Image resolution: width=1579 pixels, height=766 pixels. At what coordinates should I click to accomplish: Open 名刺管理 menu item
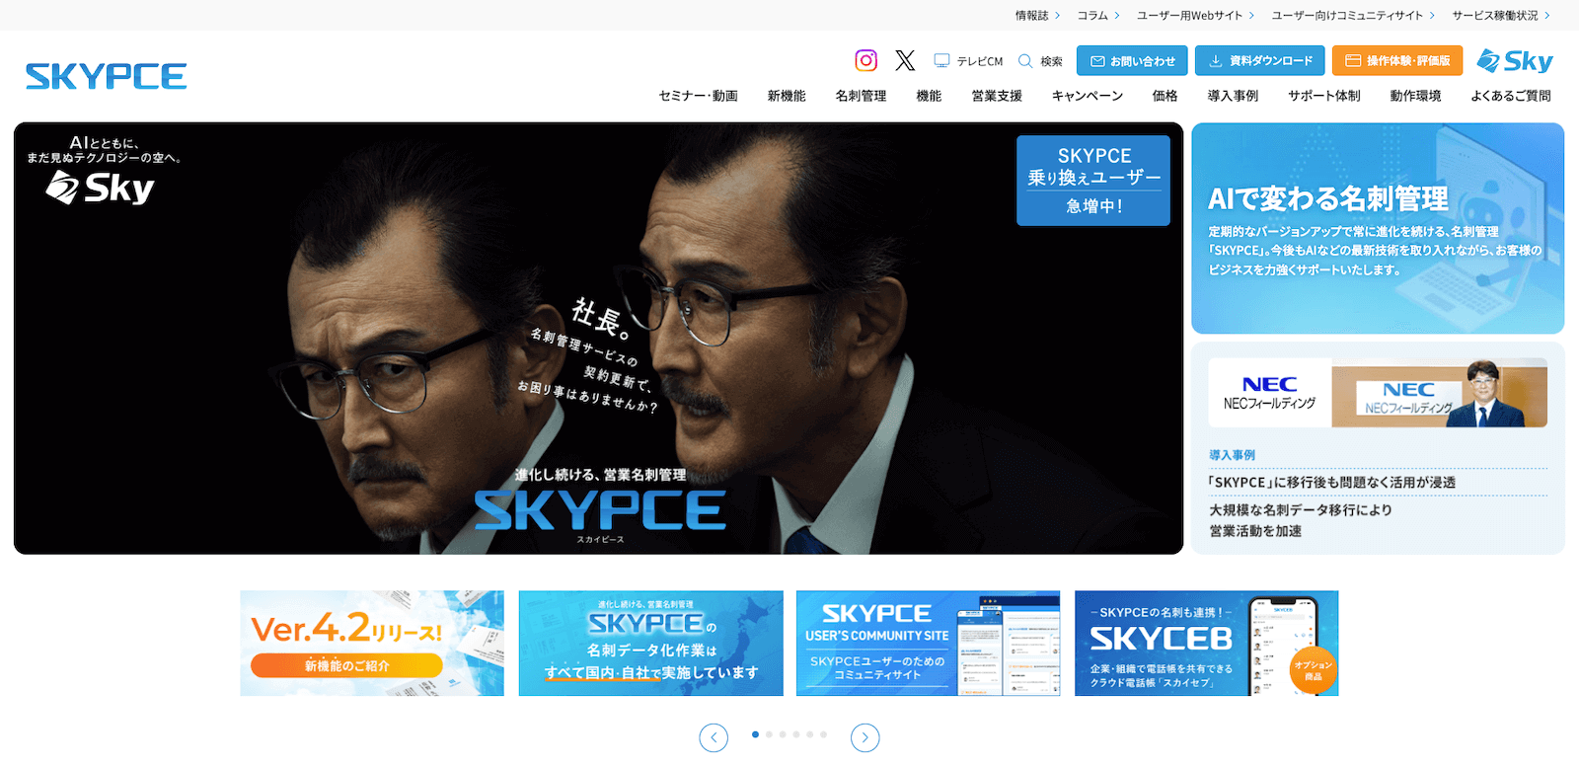click(x=861, y=96)
